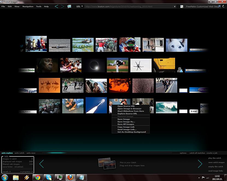Select the baseball pitcher thumbnail
This screenshot has height=181, width=227.
tap(118, 65)
